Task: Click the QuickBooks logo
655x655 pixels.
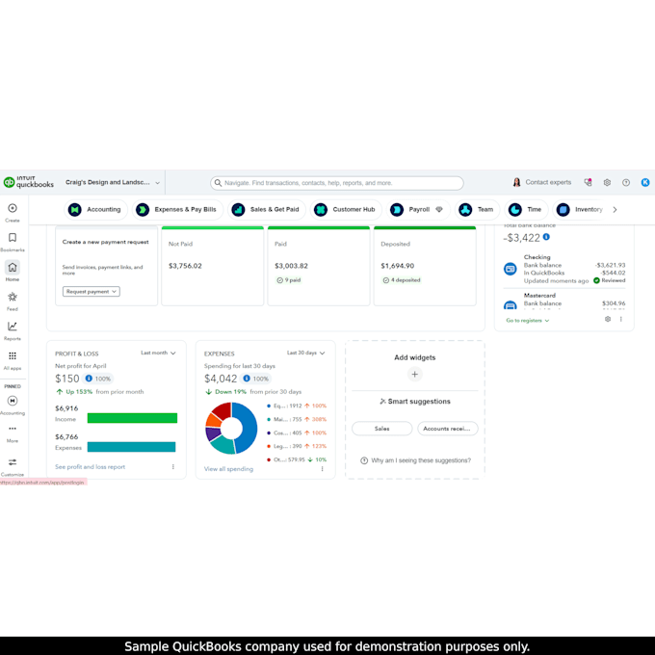Action: tap(29, 182)
